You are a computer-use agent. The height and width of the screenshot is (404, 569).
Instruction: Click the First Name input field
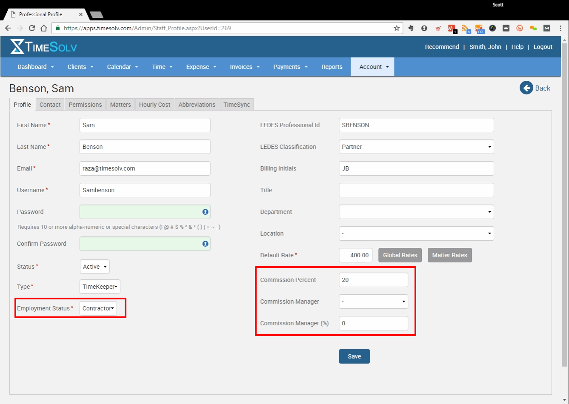tap(145, 125)
